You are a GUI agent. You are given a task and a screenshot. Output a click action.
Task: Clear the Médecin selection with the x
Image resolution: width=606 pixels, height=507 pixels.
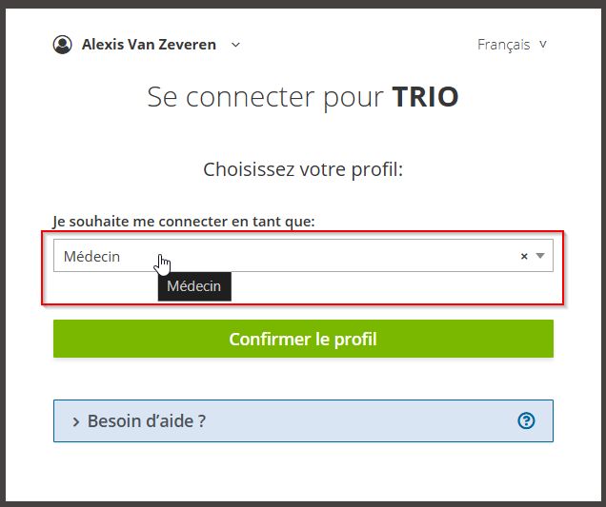pos(524,256)
